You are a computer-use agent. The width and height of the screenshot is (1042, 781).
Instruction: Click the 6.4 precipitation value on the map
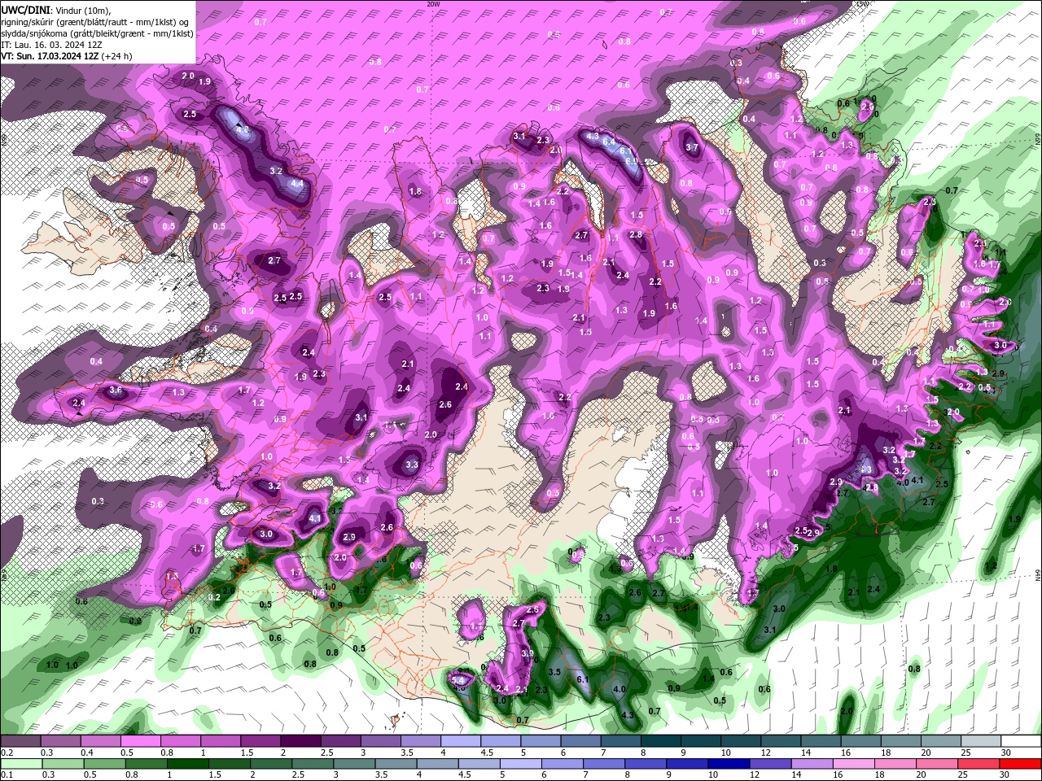pyautogui.click(x=609, y=142)
